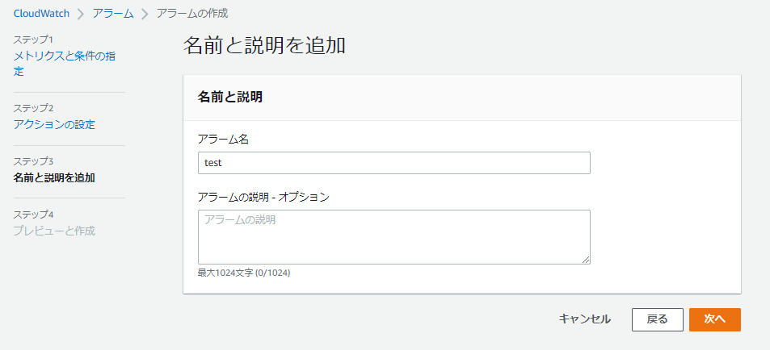Image resolution: width=770 pixels, height=350 pixels.
Task: Click the page title 名前と説明を追加
Action: pyautogui.click(x=264, y=45)
